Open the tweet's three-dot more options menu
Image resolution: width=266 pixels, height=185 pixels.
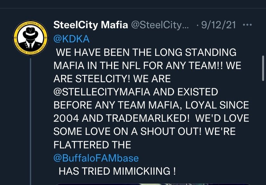point(247,25)
